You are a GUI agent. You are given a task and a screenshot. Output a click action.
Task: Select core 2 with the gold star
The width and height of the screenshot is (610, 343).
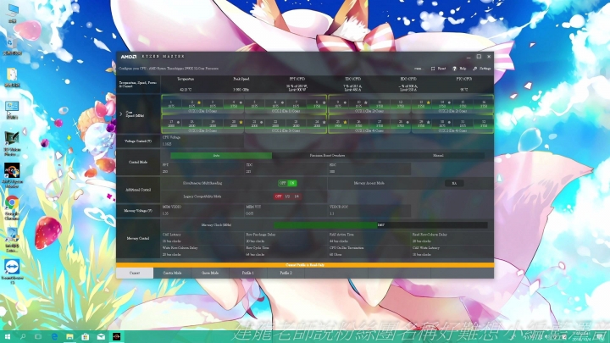click(x=191, y=104)
